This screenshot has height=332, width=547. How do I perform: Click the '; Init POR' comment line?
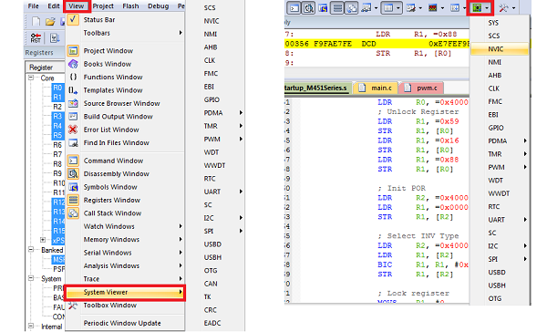(x=401, y=188)
